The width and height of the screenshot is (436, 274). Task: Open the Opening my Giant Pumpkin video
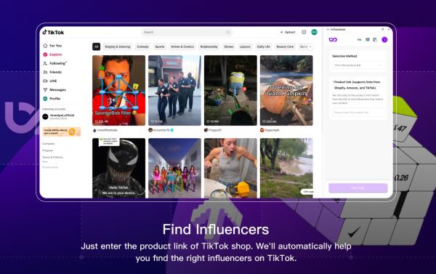click(286, 90)
